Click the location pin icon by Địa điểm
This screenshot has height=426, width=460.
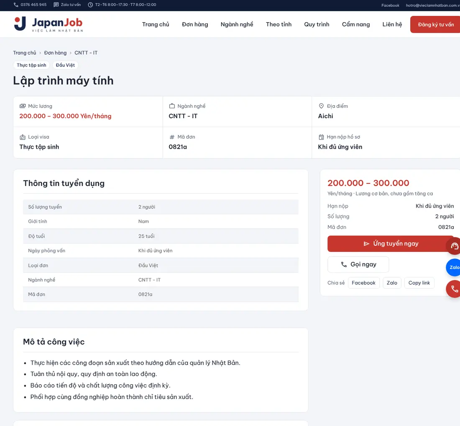pyautogui.click(x=321, y=106)
